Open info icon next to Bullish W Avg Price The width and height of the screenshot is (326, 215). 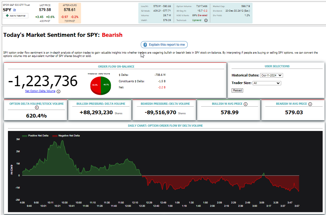coord(246,104)
